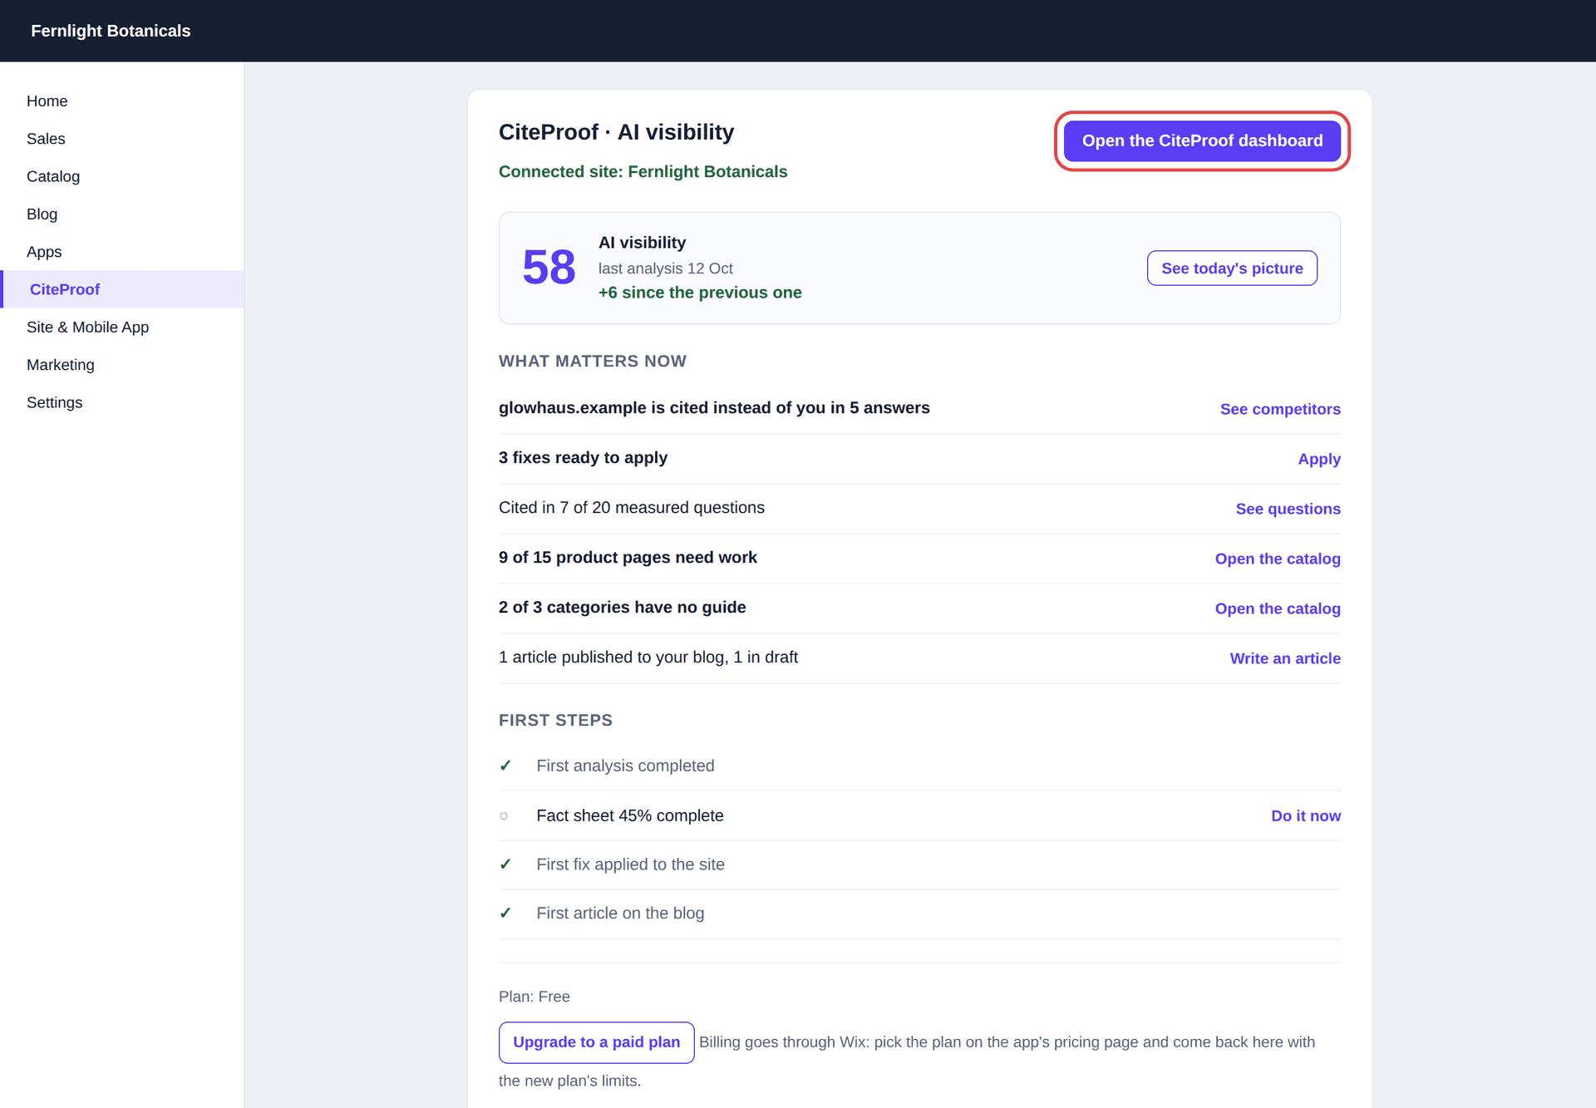Open Catalog sidebar item
This screenshot has width=1596, height=1108.
coord(122,176)
